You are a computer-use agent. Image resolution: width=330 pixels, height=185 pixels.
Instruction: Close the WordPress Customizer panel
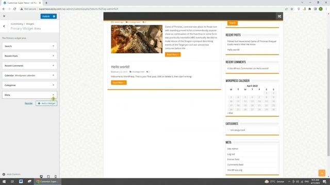pos(4,16)
